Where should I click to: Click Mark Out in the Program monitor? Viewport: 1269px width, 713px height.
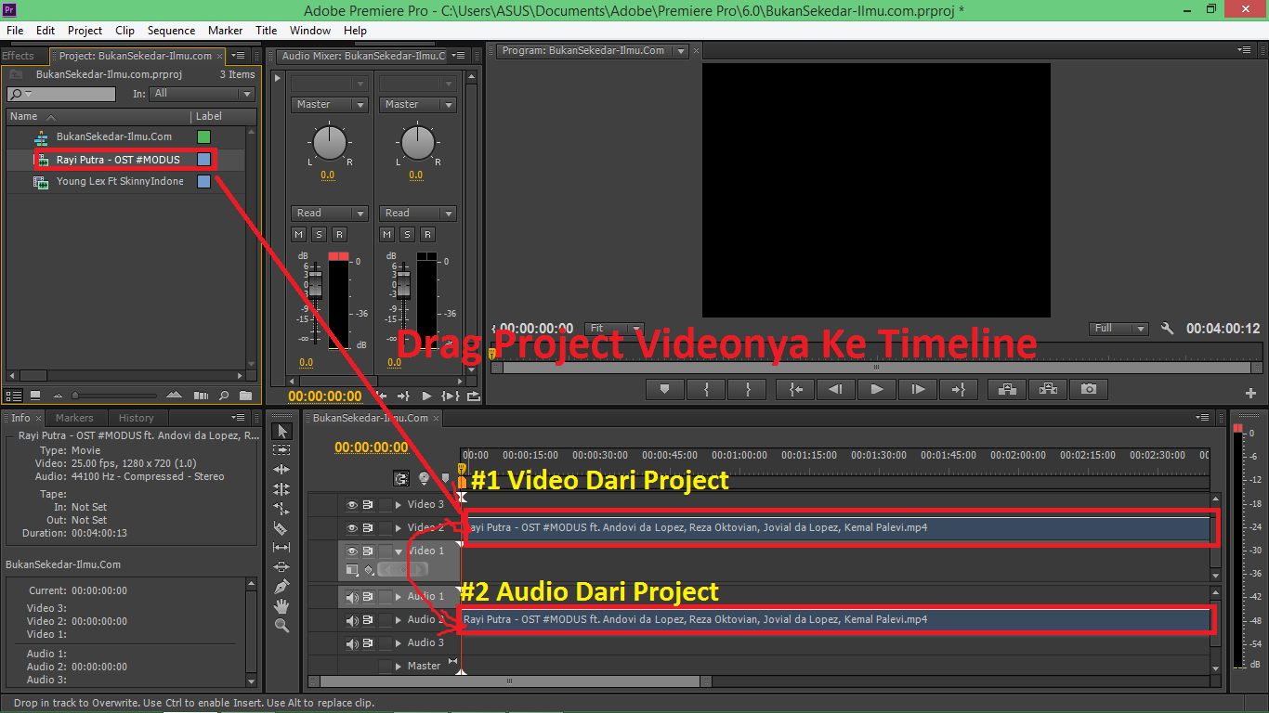pyautogui.click(x=749, y=389)
